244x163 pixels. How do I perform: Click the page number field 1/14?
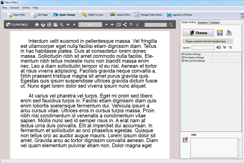pyautogui.click(x=90, y=25)
